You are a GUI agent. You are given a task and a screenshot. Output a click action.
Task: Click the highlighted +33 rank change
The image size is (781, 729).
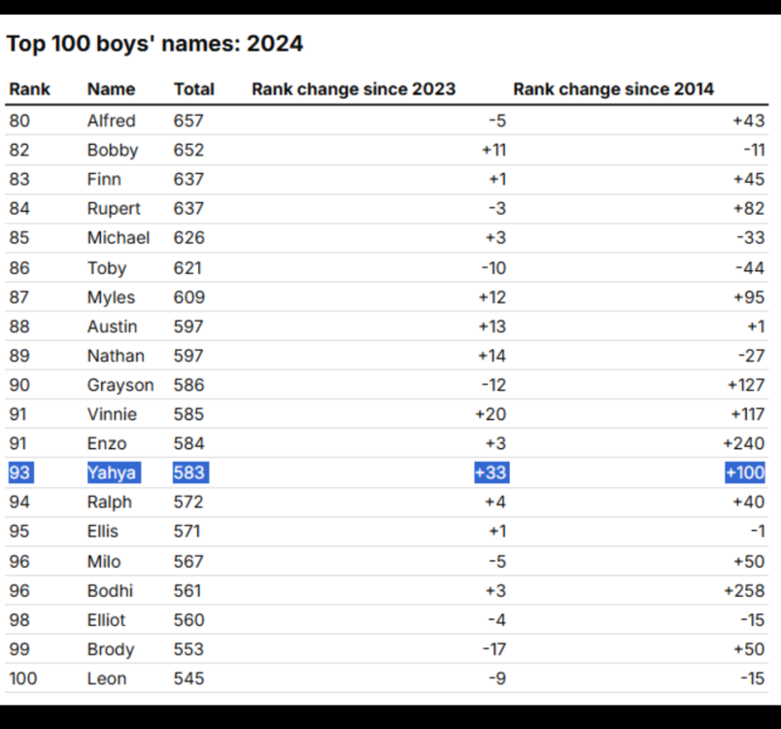click(x=491, y=472)
